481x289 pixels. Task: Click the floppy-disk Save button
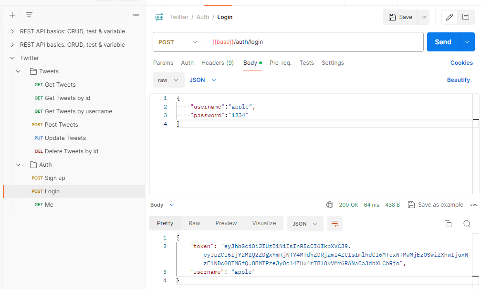point(400,17)
